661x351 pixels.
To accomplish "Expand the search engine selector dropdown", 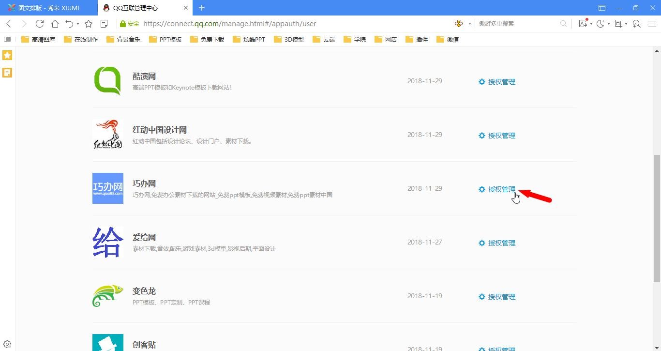I will click(469, 24).
